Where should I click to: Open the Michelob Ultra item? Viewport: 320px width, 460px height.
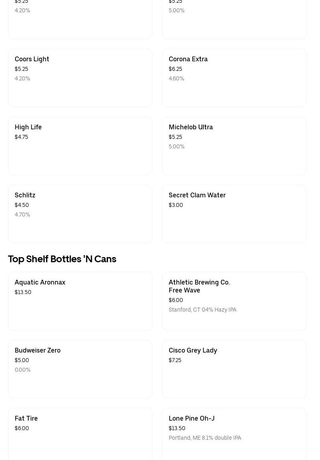(234, 146)
